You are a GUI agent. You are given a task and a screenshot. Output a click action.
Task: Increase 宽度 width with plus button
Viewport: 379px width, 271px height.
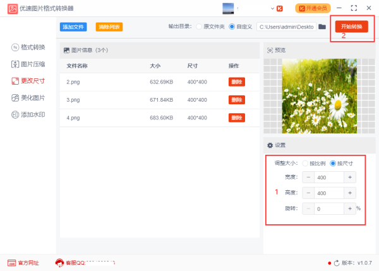coord(350,178)
